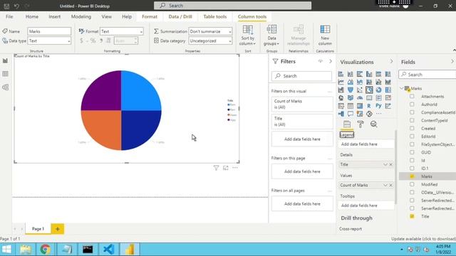This screenshot has height=256, width=456.
Task: Select the Table visualization icon
Action: (351, 106)
